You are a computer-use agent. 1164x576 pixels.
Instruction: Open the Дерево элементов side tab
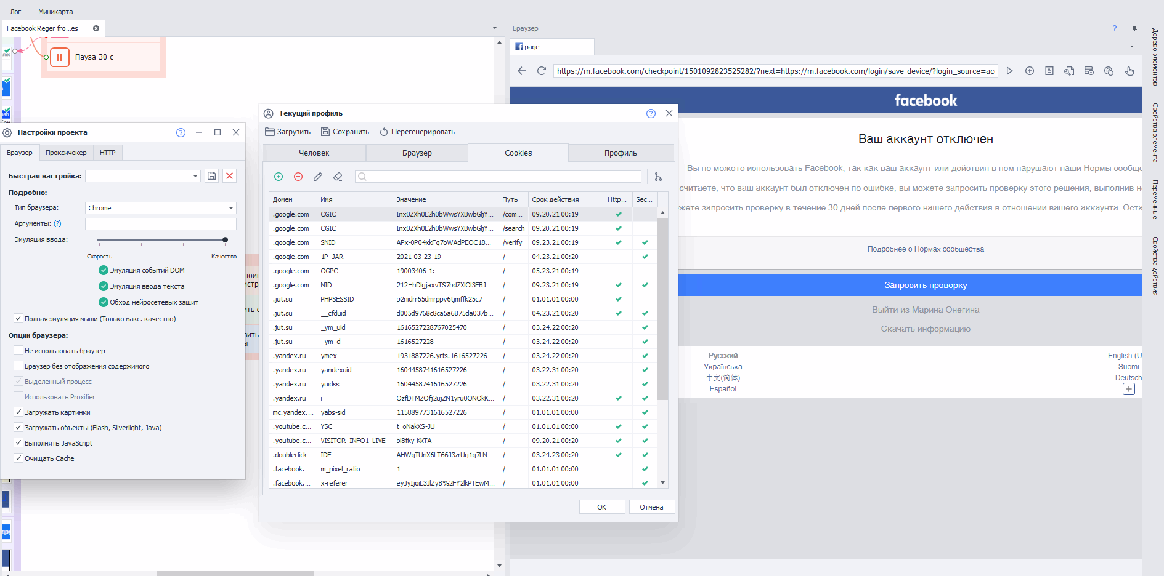1155,57
